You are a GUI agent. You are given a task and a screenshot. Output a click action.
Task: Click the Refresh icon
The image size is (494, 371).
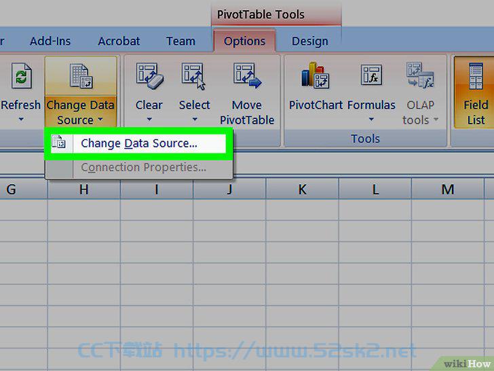21,75
